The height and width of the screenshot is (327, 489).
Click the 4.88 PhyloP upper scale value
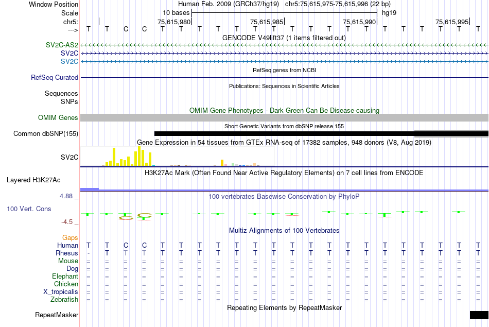tap(66, 196)
